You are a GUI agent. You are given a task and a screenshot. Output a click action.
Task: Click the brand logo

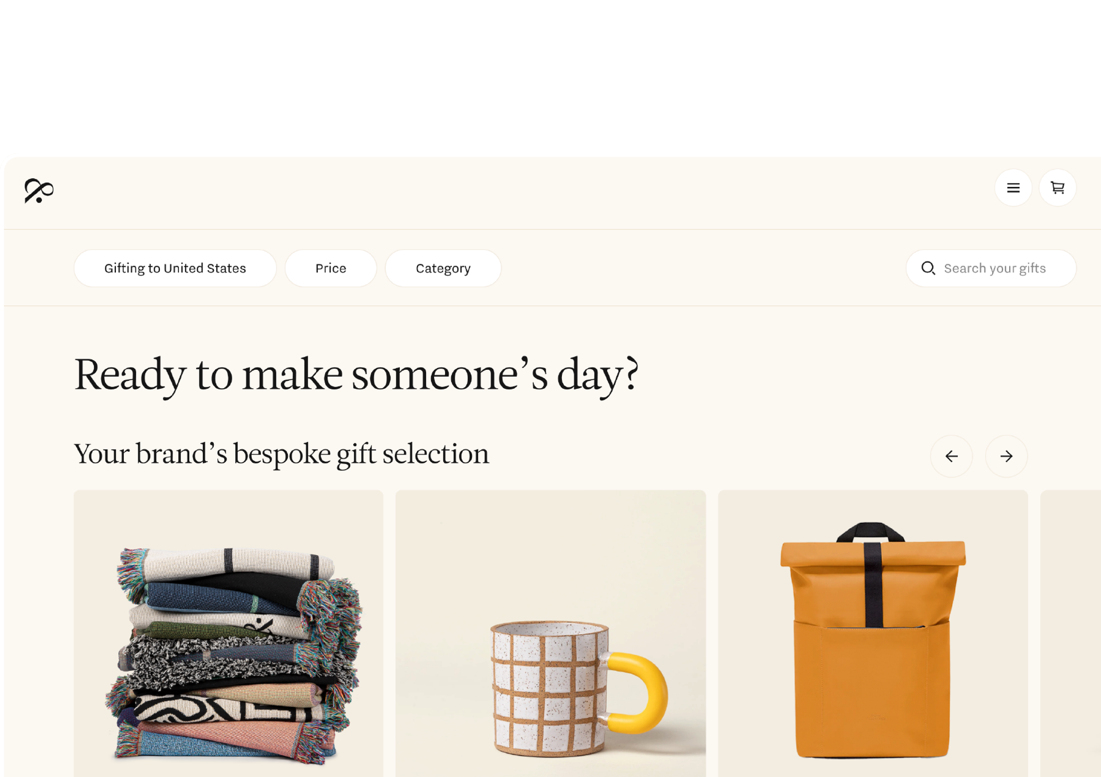[x=40, y=190]
